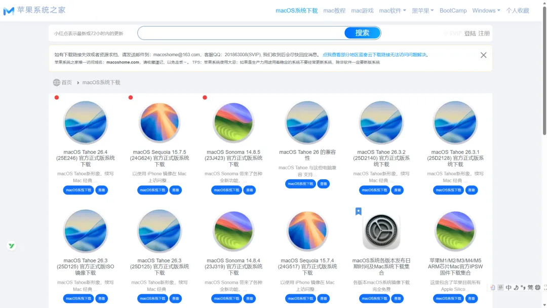
Task: Click the IME 拼 pinyin mode icon
Action: coord(500,287)
